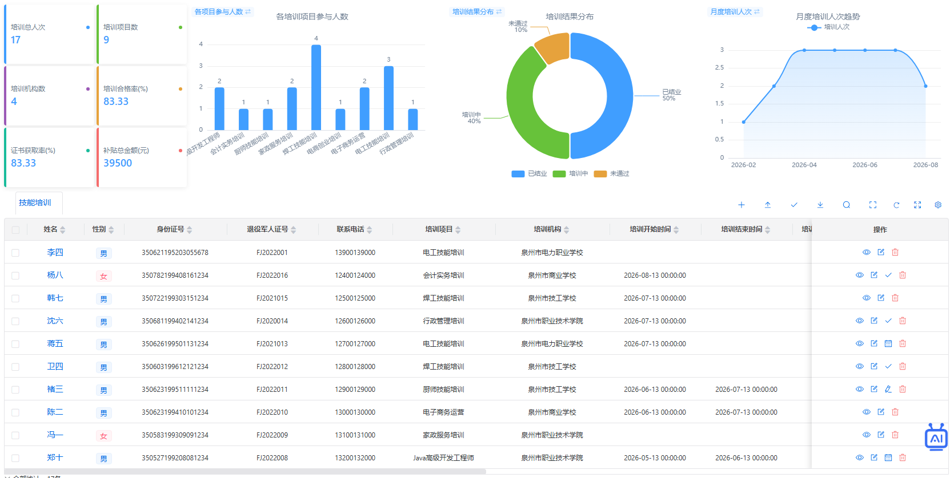Click the calendar action in 郑十 row
The height and width of the screenshot is (478, 950).
coord(888,457)
